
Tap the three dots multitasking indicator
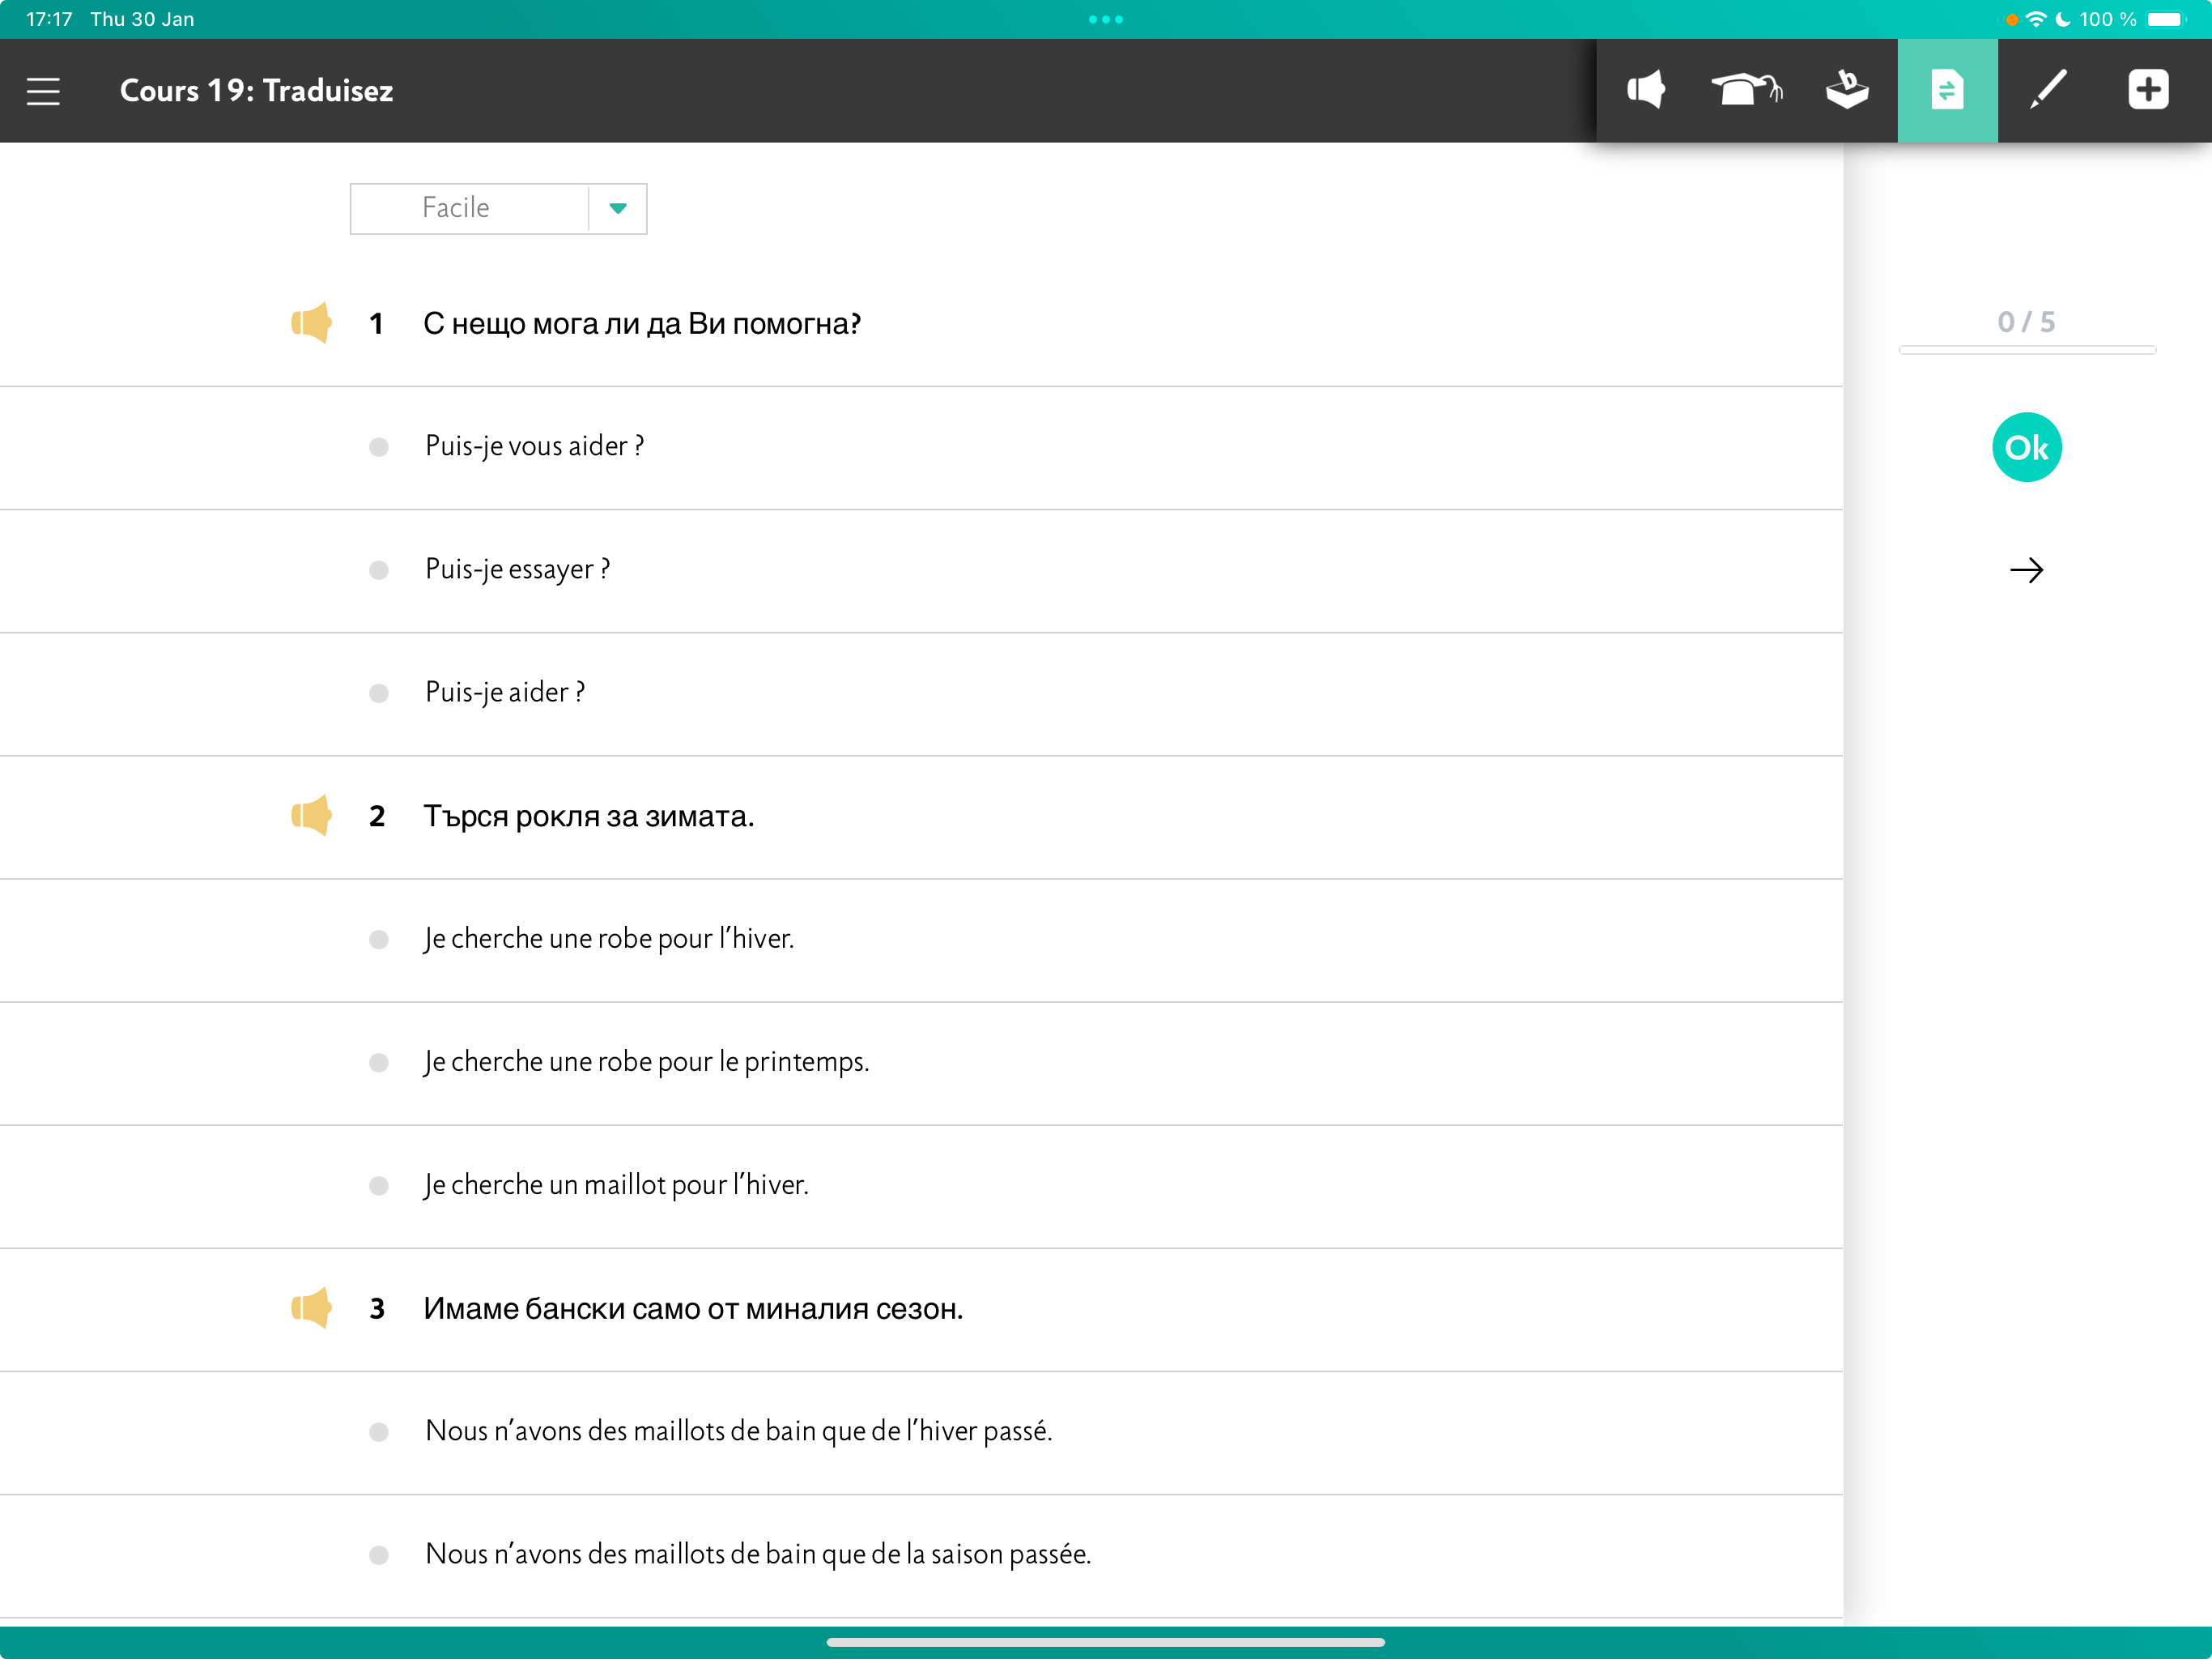coord(1106,19)
